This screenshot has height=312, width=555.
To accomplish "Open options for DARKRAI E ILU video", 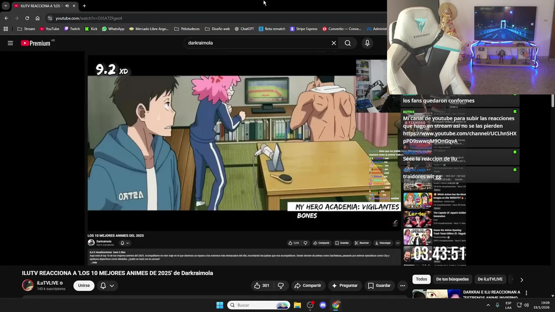I will [526, 293].
